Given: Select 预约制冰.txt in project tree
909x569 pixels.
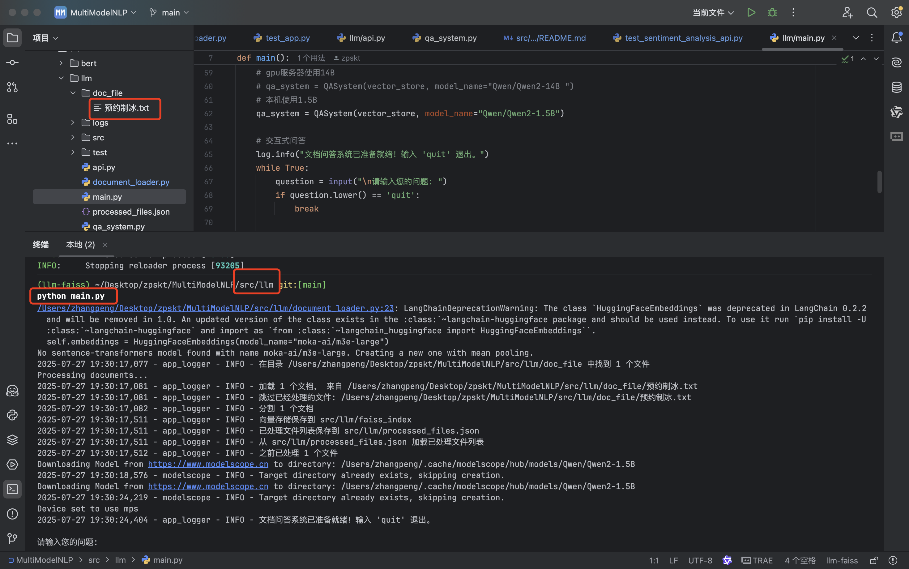Looking at the screenshot, I should (121, 108).
